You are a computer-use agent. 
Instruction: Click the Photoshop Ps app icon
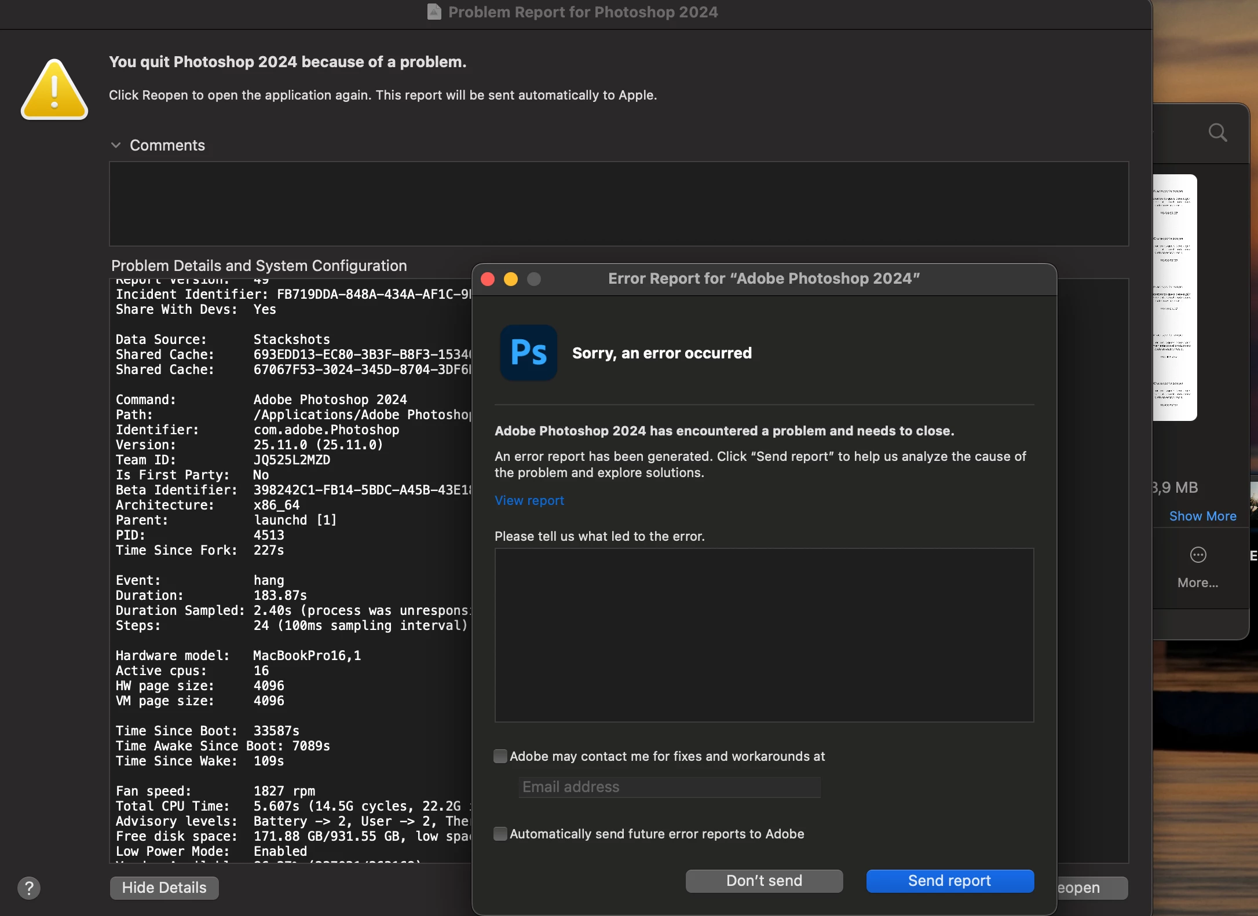pos(528,353)
